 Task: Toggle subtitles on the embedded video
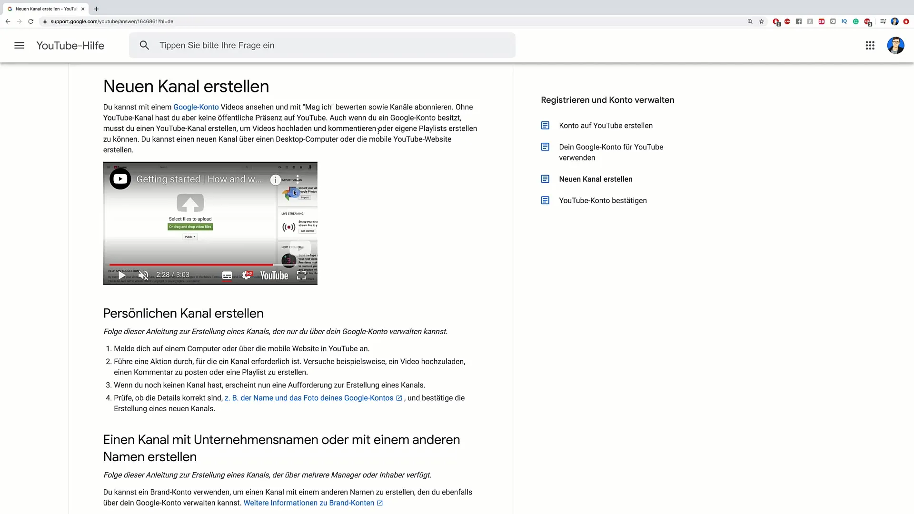pyautogui.click(x=227, y=275)
